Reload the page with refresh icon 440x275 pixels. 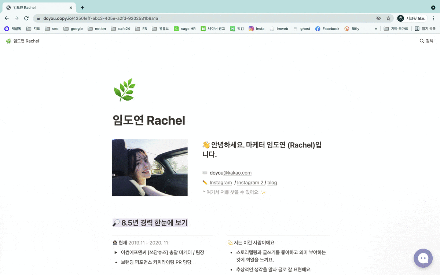tap(26, 18)
